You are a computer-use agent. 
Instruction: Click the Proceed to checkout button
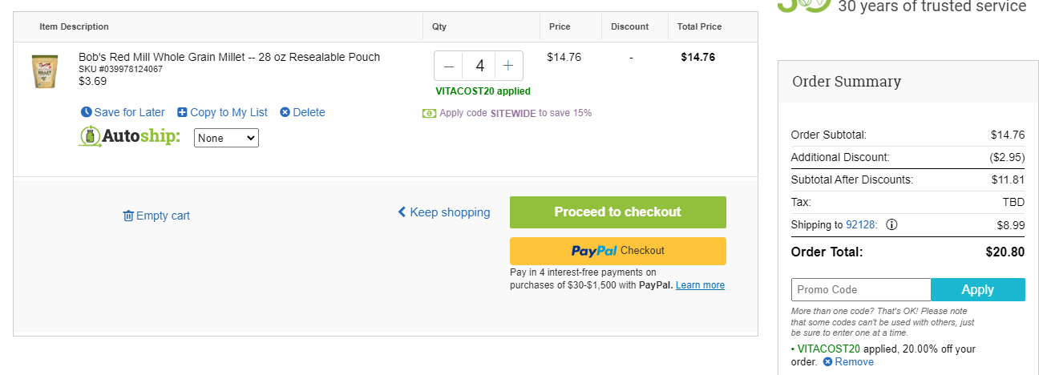click(618, 212)
